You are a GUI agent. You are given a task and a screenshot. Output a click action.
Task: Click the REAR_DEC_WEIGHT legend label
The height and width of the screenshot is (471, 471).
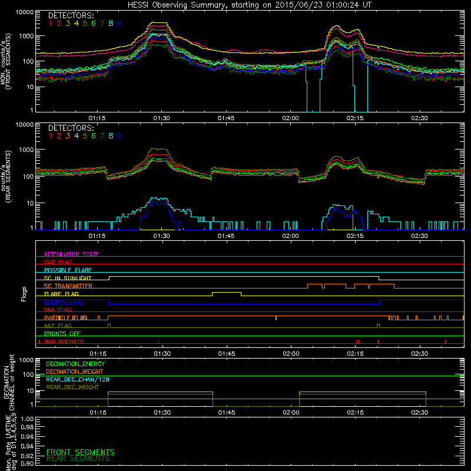click(72, 387)
